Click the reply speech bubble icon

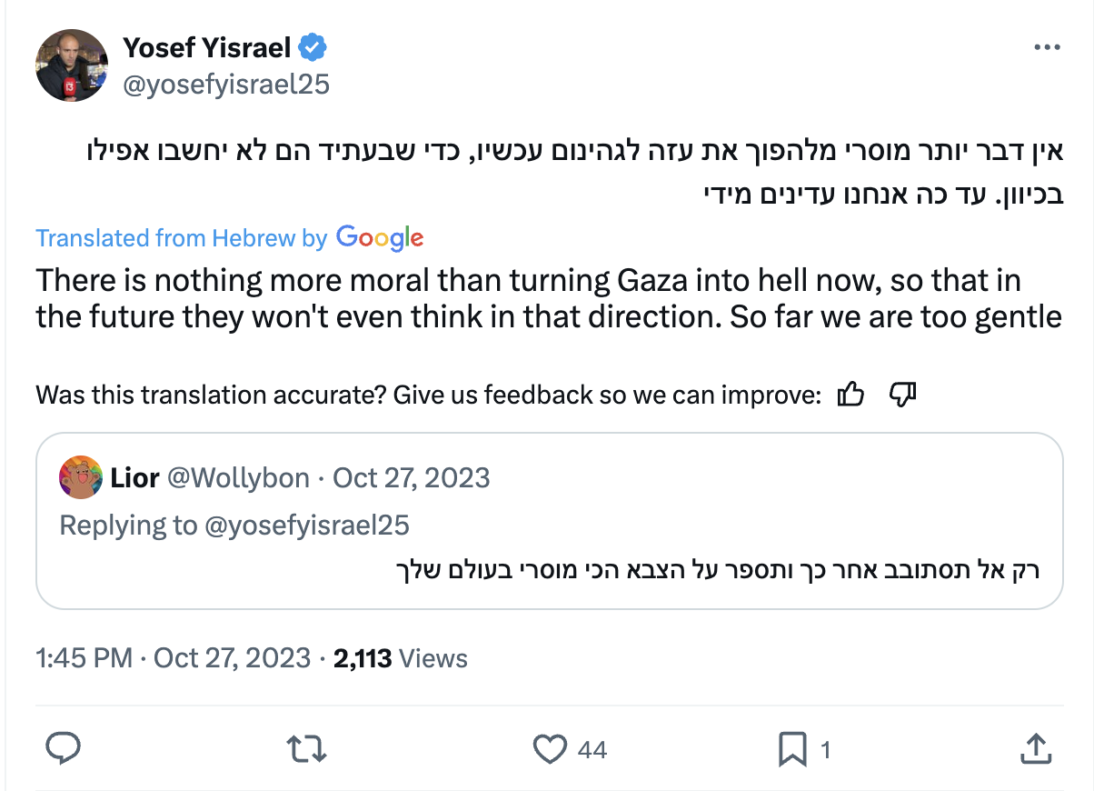(63, 749)
